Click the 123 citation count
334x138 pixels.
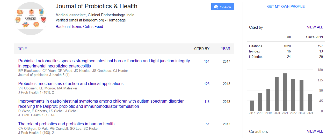click(207, 84)
